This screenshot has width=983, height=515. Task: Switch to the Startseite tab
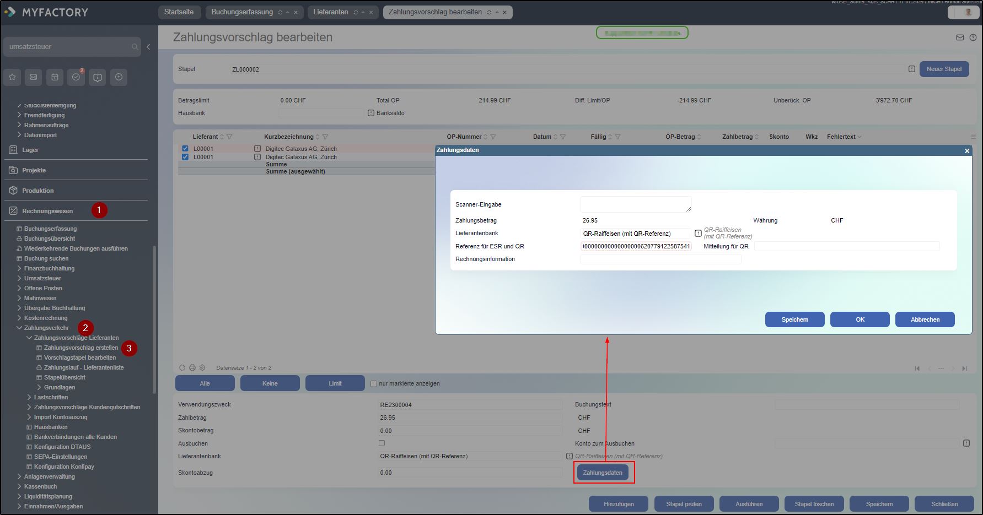179,12
